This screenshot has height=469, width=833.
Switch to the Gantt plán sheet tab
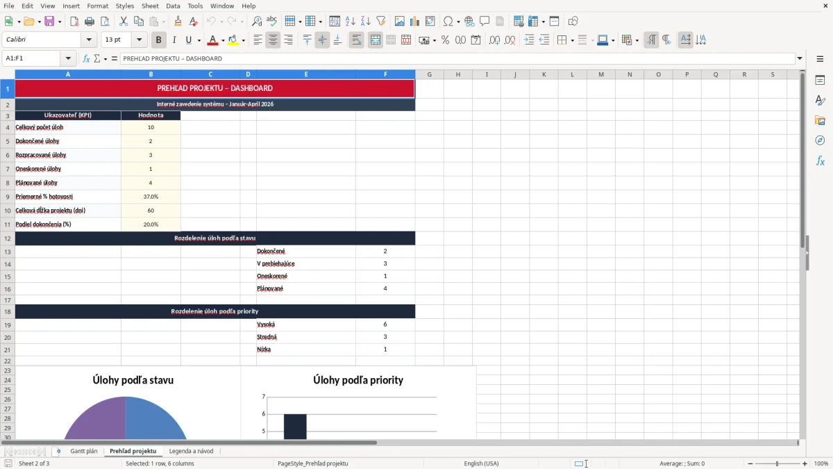pyautogui.click(x=84, y=451)
